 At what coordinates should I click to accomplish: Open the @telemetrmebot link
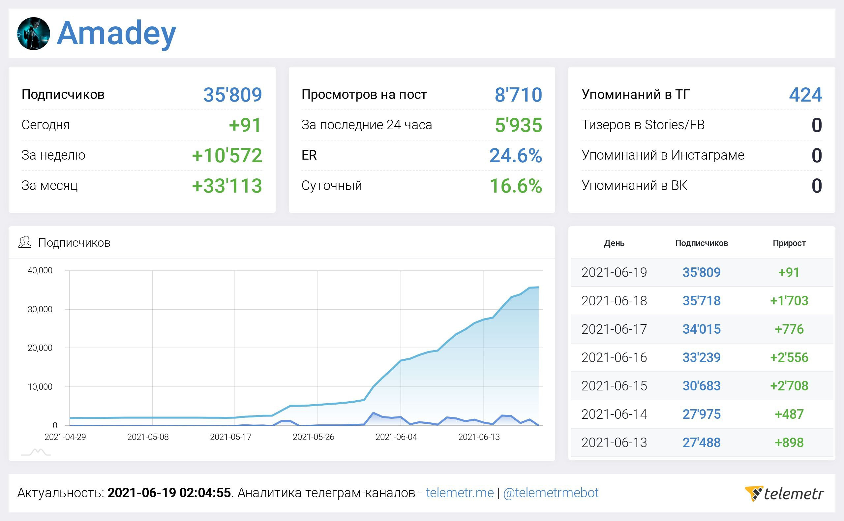tap(551, 493)
